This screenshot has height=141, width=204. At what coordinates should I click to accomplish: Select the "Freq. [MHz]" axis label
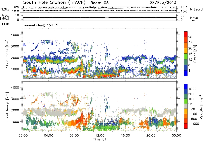[5, 17]
